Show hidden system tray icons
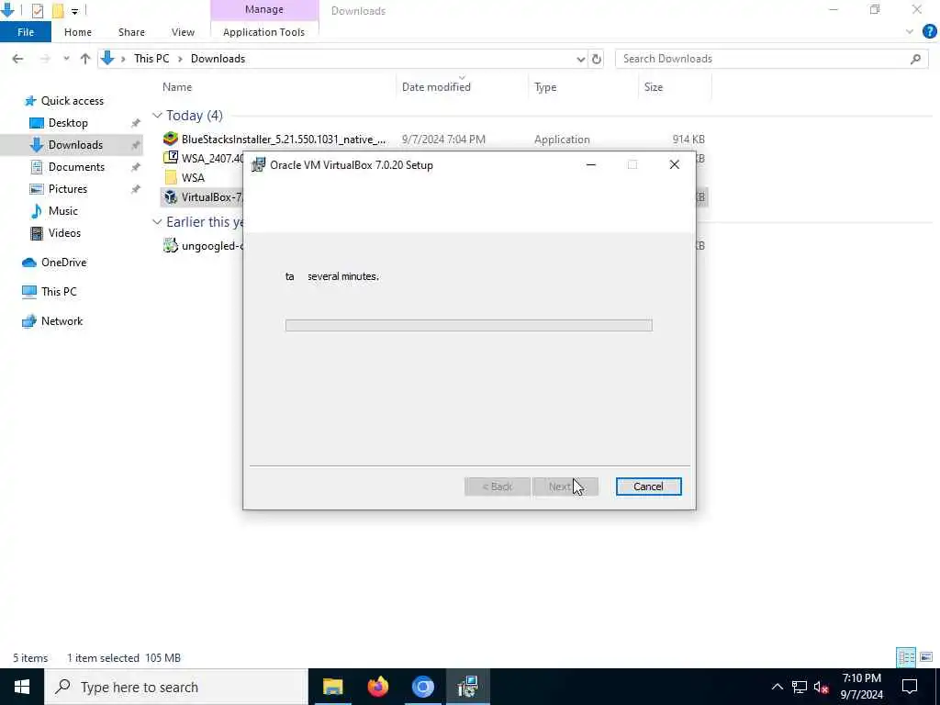940x705 pixels. 777,687
